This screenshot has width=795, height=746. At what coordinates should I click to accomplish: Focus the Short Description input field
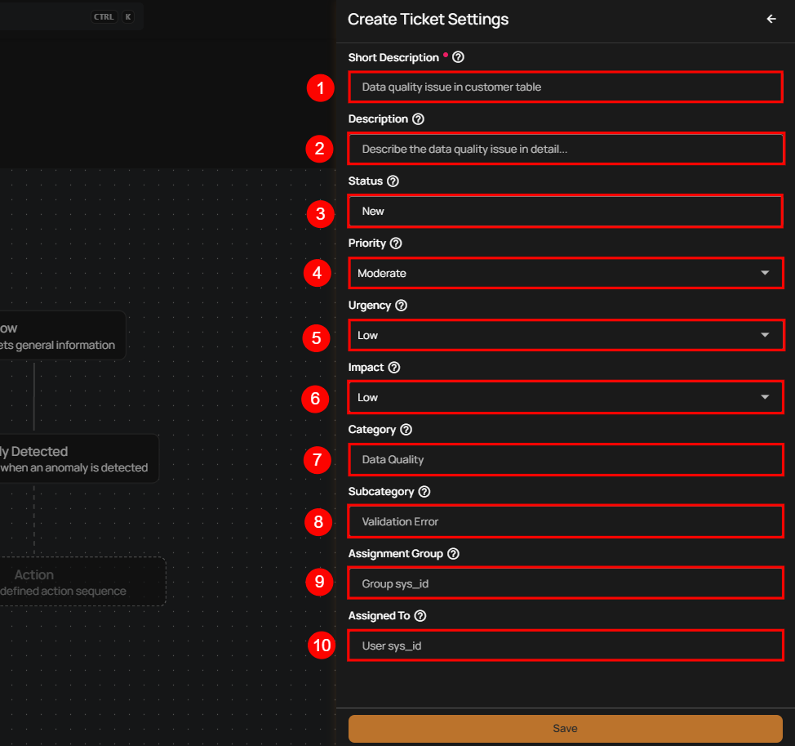565,87
